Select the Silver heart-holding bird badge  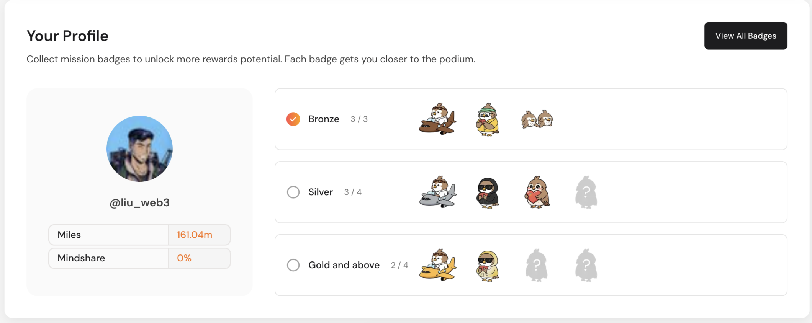537,192
